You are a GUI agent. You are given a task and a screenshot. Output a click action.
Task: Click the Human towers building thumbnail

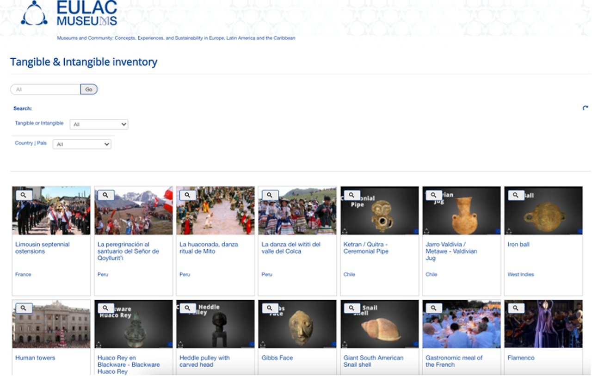(x=51, y=324)
